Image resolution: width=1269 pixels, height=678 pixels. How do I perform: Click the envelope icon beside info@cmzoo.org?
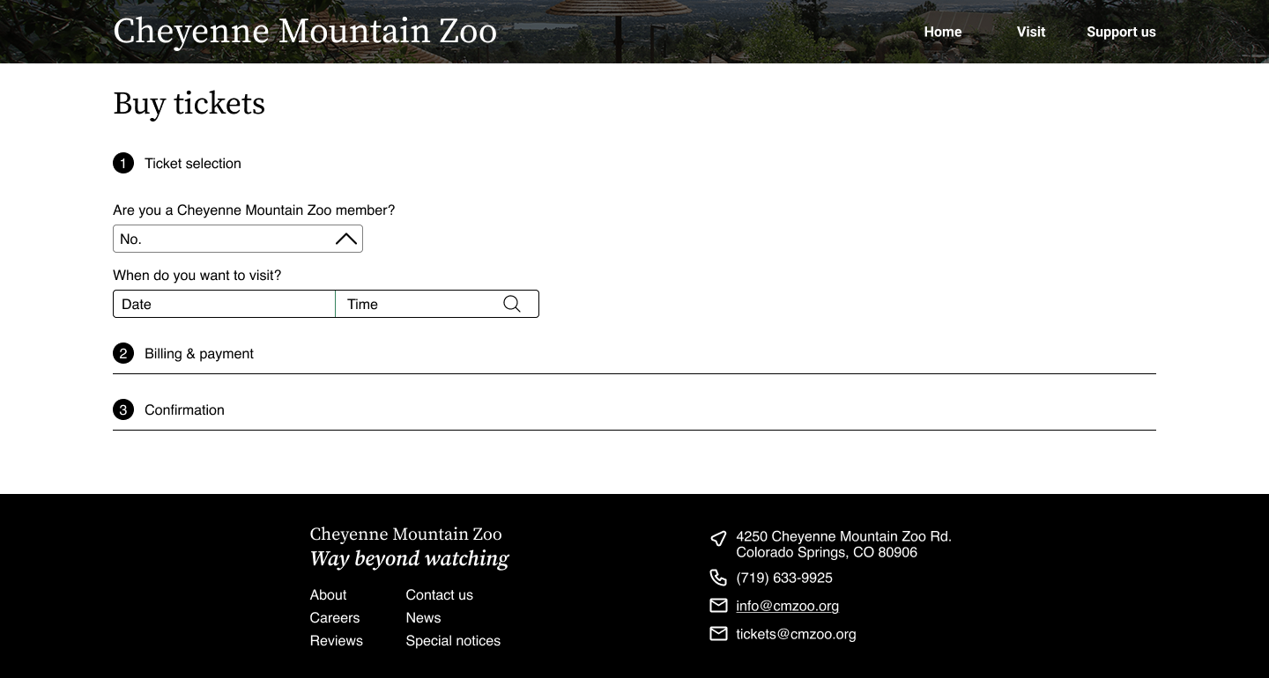(718, 606)
